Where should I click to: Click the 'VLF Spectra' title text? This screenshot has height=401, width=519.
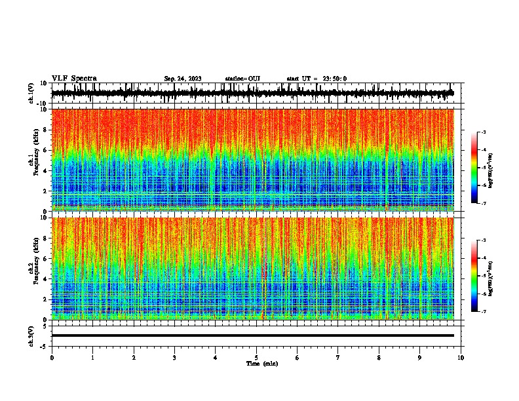[74, 79]
